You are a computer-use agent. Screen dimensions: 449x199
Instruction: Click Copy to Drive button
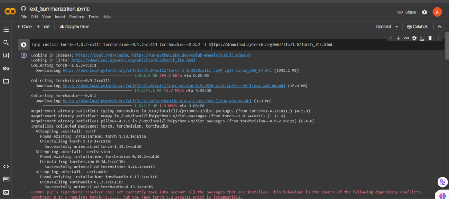tap(75, 27)
